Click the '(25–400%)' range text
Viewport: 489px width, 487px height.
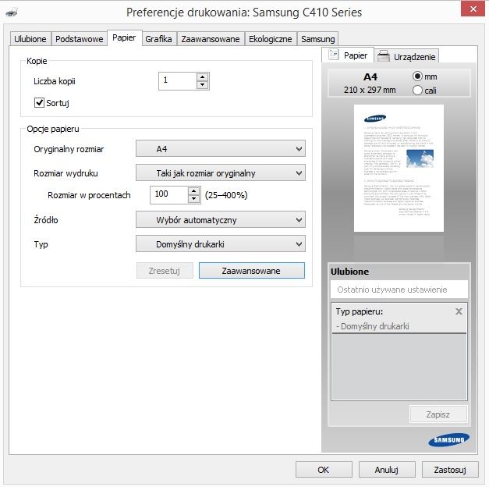click(226, 195)
